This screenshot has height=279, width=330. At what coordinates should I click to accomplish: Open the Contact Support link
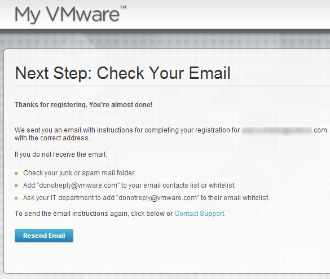click(x=200, y=214)
